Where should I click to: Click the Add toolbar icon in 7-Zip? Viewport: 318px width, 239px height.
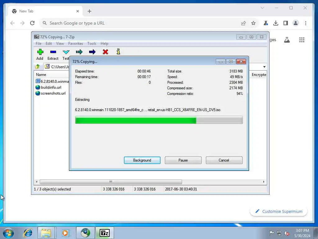(40, 52)
